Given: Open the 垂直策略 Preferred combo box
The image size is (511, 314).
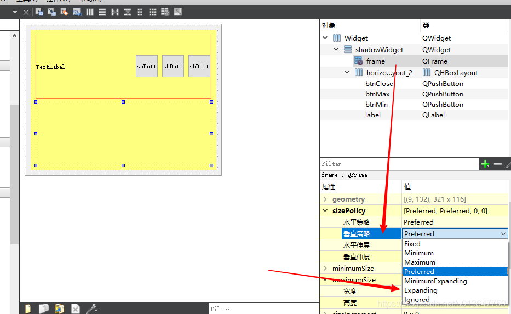Looking at the screenshot, I should 455,234.
